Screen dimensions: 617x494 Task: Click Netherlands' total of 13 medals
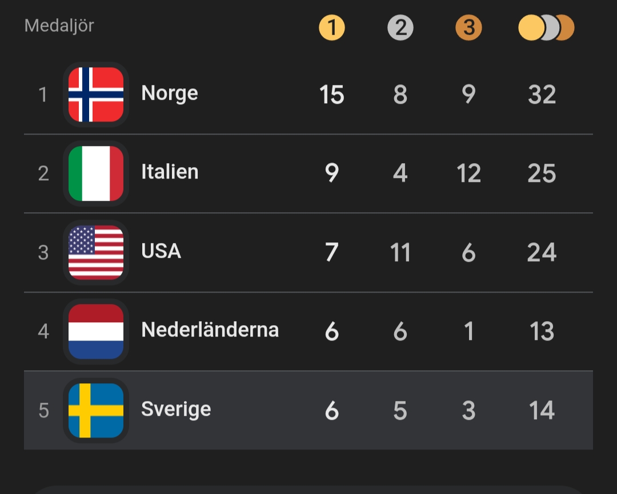pyautogui.click(x=542, y=331)
